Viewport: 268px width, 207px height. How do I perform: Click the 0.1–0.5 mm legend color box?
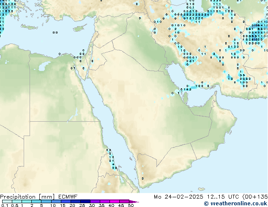click(x=7, y=202)
